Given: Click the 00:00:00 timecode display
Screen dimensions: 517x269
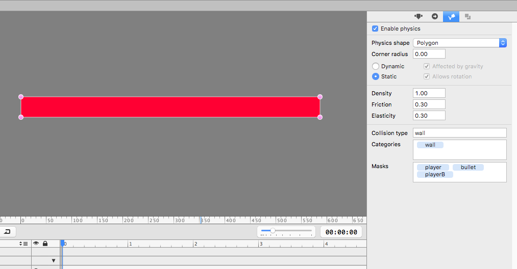Looking at the screenshot, I should click(341, 232).
